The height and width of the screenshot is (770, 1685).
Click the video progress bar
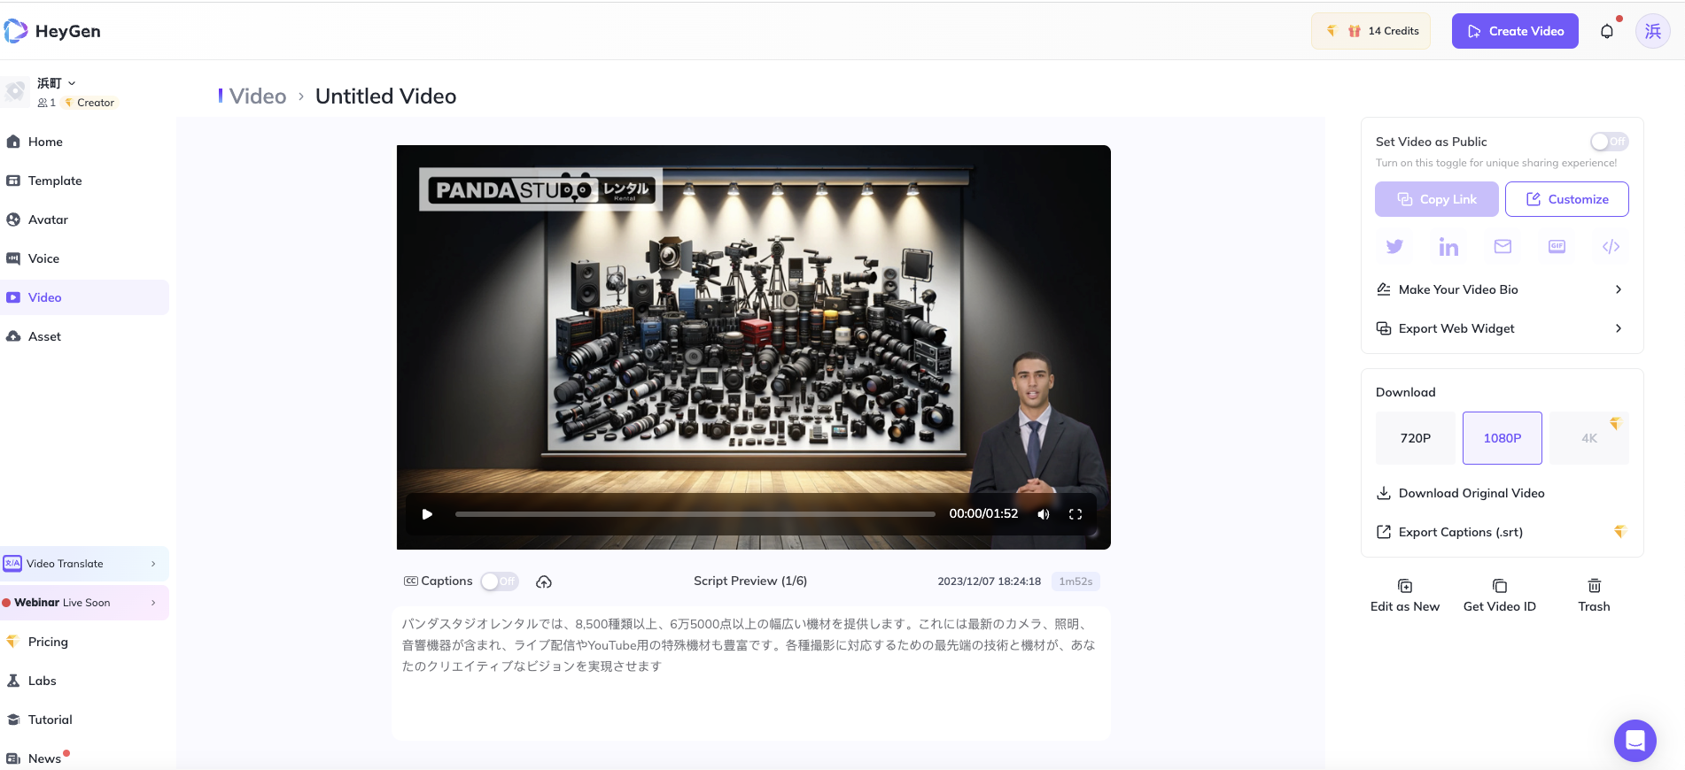pyautogui.click(x=695, y=514)
